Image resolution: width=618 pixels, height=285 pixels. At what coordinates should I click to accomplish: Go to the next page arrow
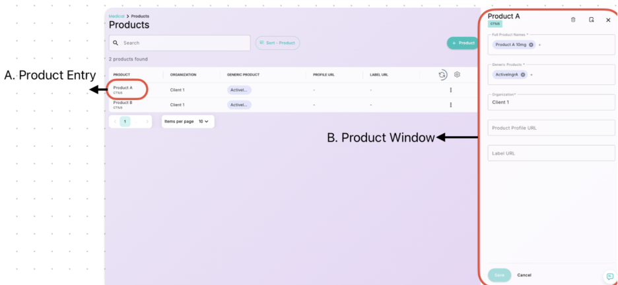147,122
